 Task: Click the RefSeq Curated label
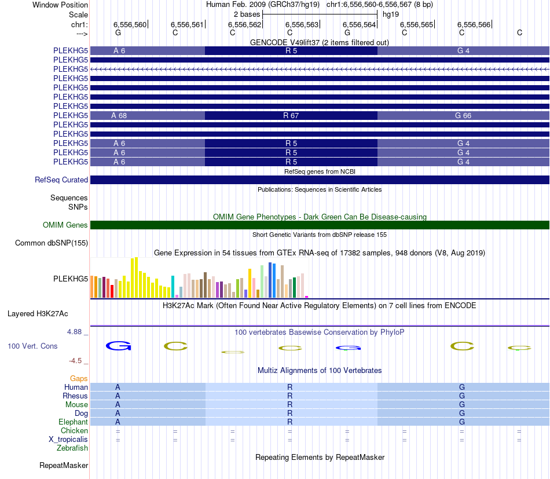pyautogui.click(x=61, y=180)
